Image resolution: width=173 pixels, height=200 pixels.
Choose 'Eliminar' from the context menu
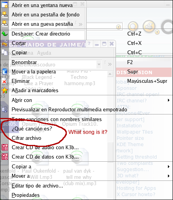(86, 81)
